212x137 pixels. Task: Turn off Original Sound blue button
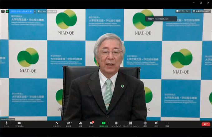[x=21, y=11]
